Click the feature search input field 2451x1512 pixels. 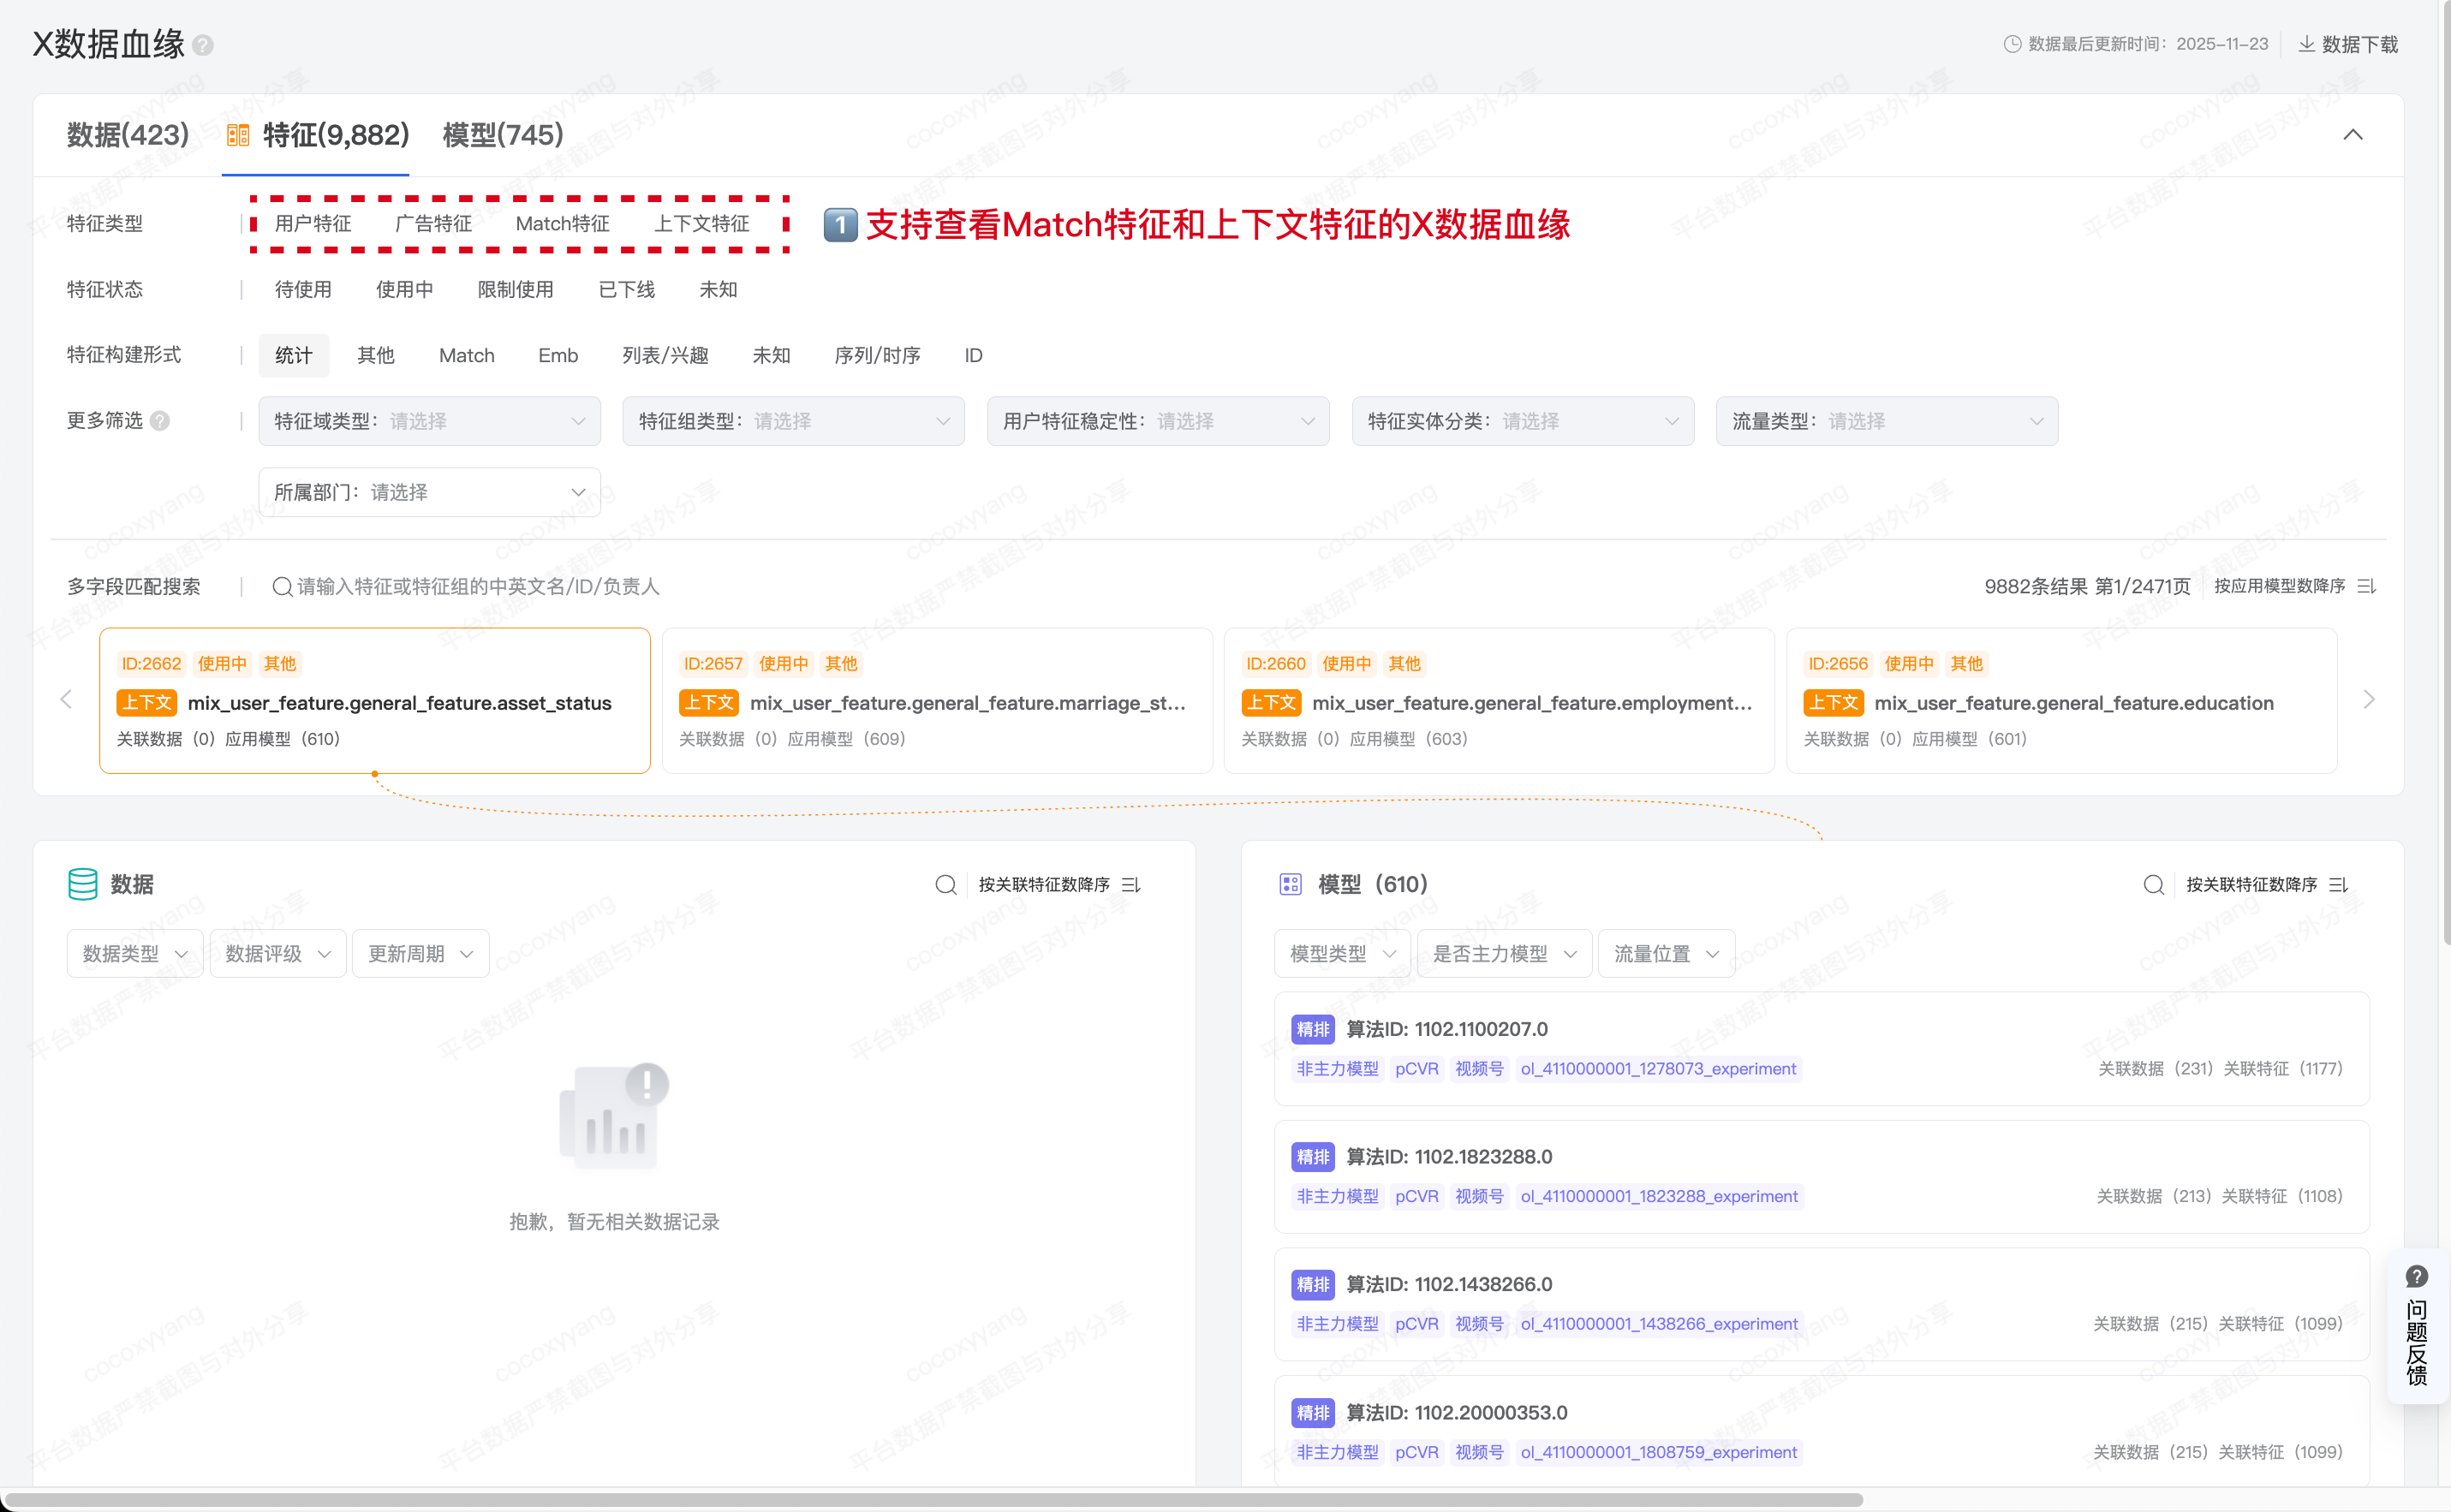[x=478, y=587]
